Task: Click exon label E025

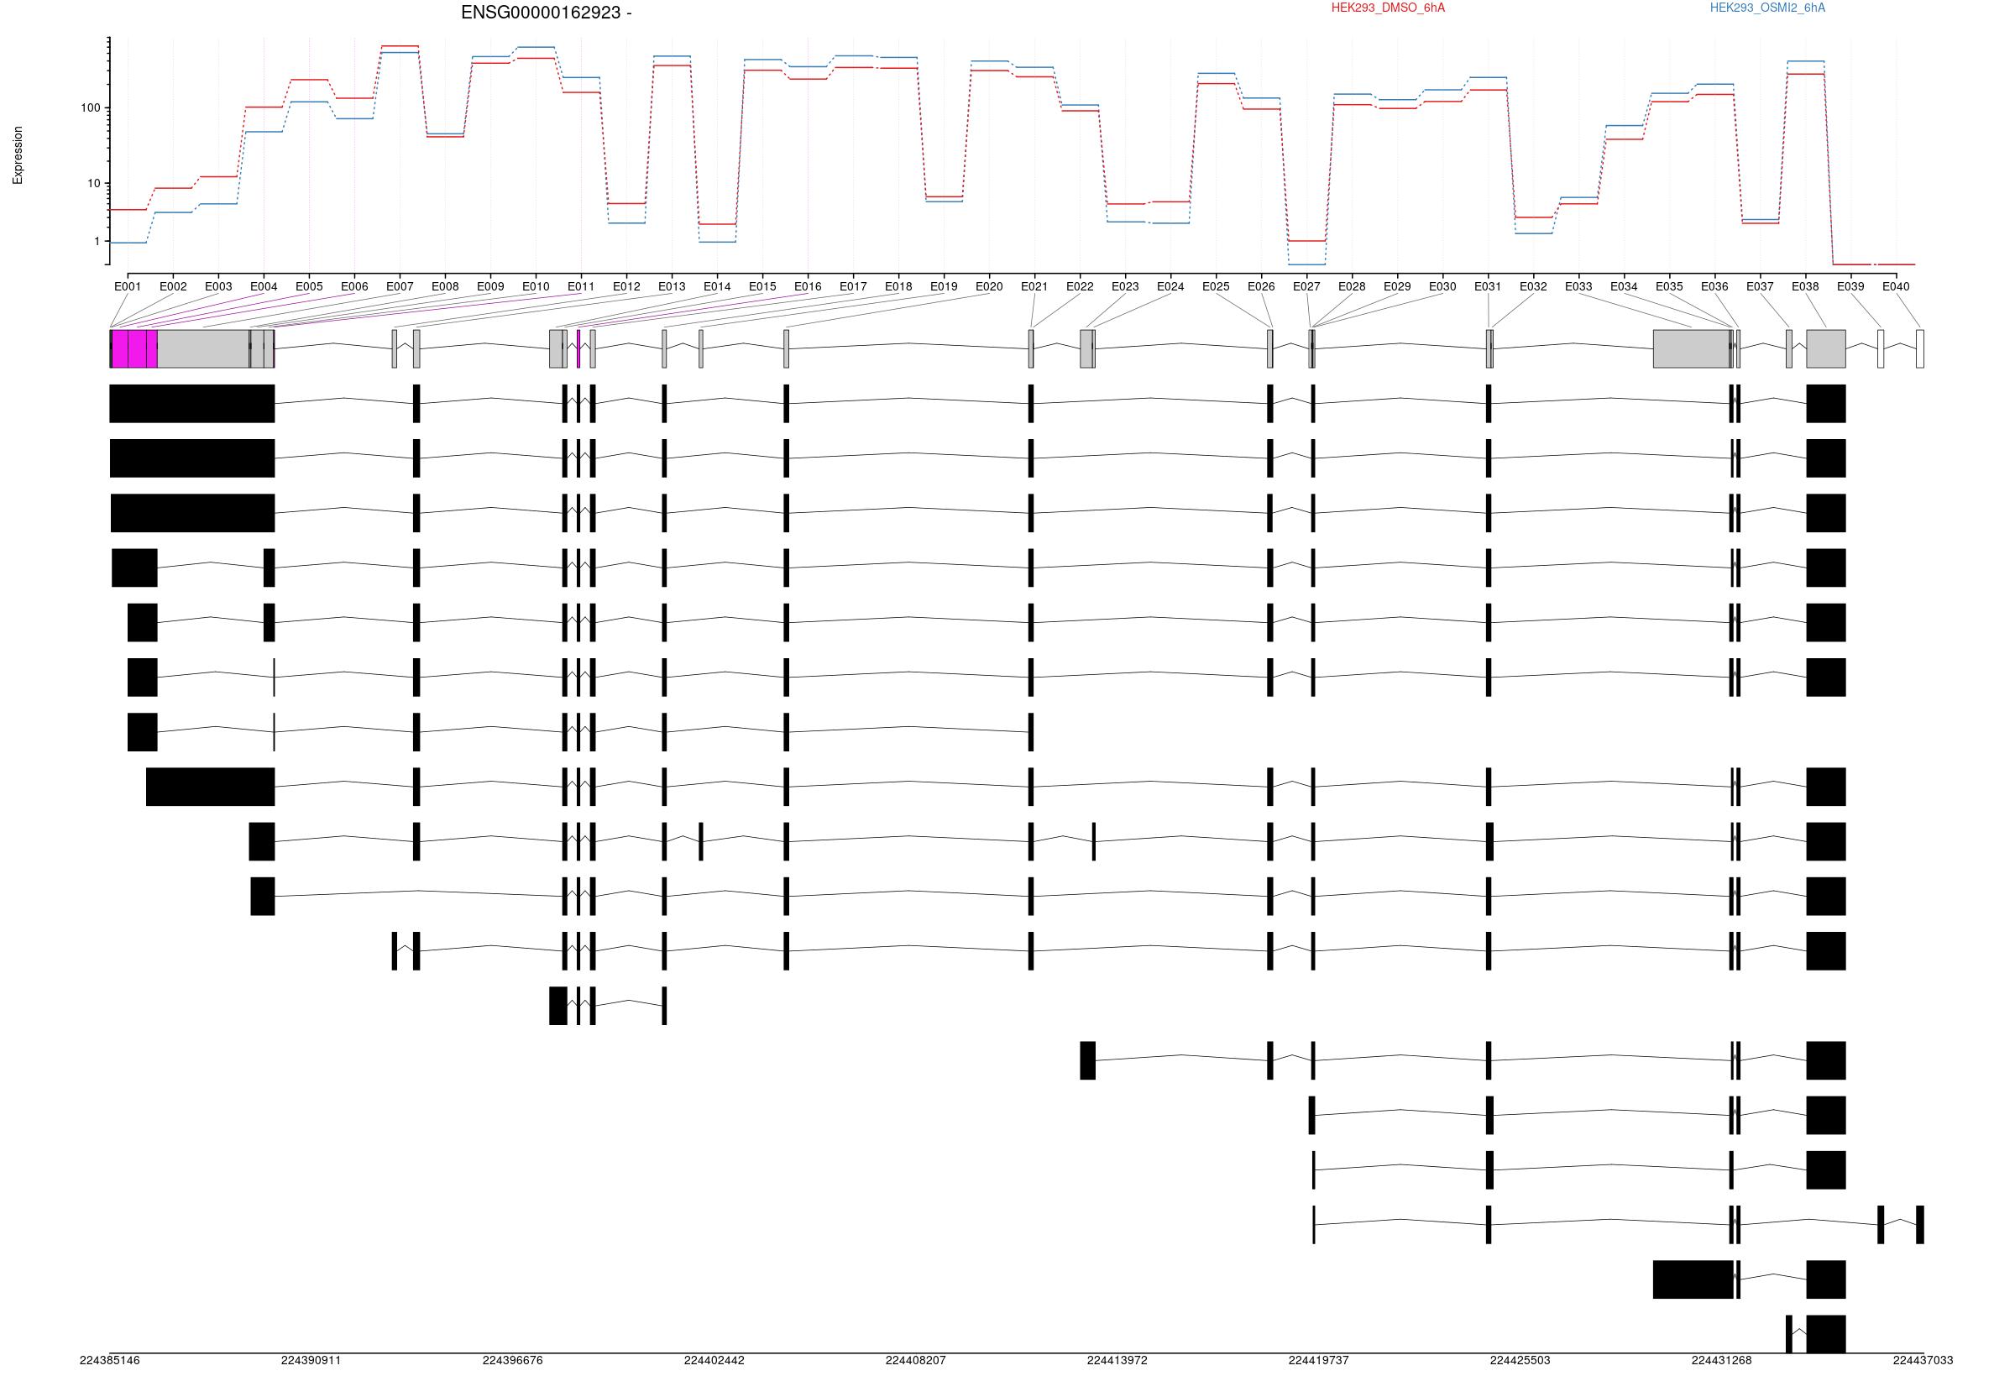Action: point(1217,286)
